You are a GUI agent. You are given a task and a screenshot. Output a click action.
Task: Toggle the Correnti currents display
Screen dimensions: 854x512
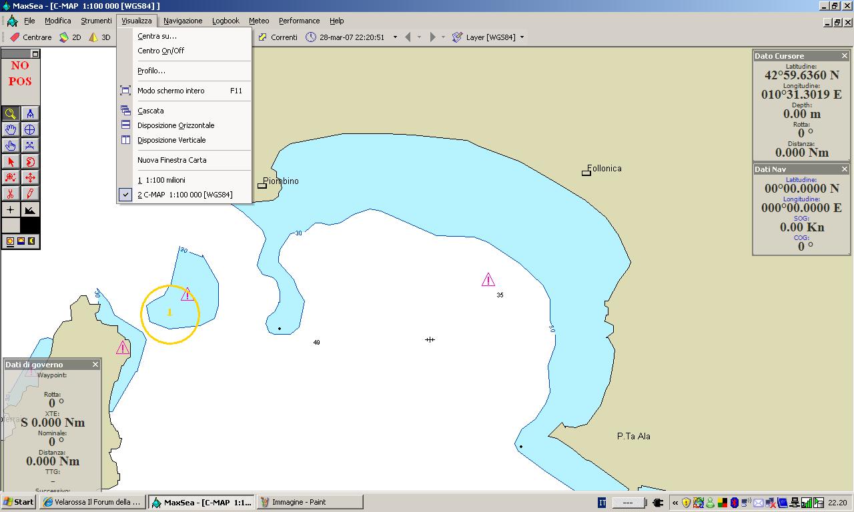[278, 37]
